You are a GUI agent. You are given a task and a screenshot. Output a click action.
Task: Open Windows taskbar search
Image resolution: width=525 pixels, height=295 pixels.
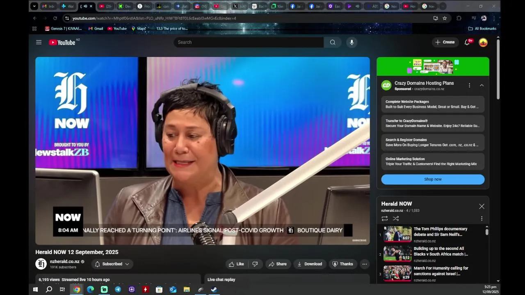click(49, 289)
